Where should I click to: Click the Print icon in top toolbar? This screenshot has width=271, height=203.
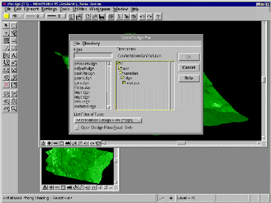coord(110,17)
